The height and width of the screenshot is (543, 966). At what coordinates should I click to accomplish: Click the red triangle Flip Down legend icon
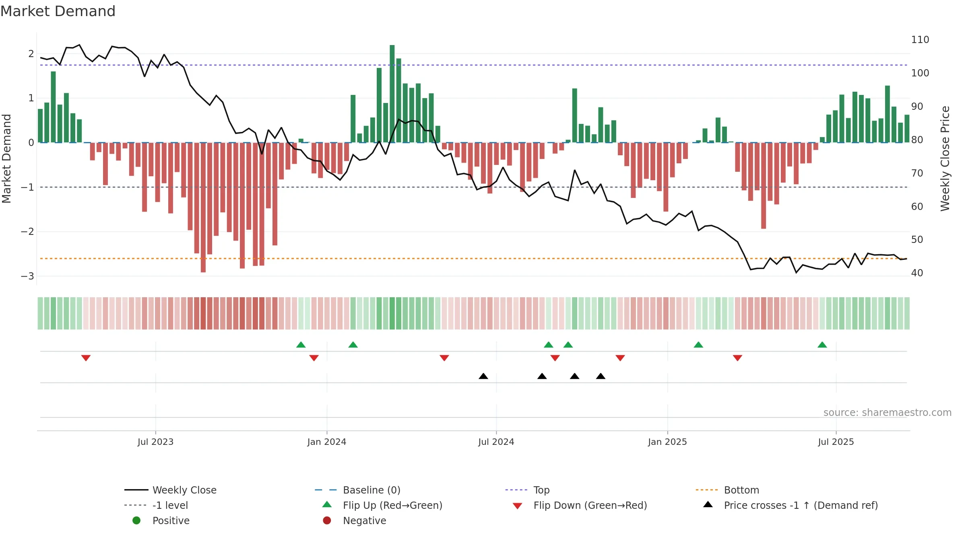point(518,506)
